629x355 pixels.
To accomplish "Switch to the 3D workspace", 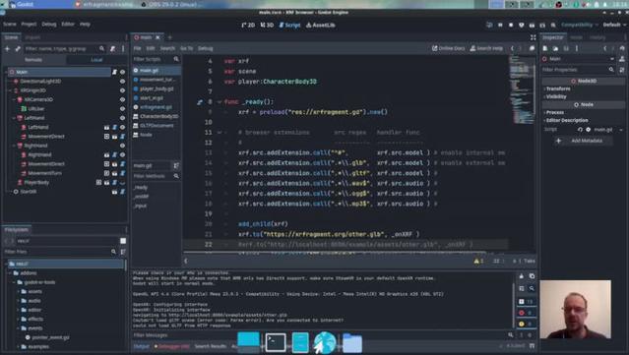I will pyautogui.click(x=267, y=25).
